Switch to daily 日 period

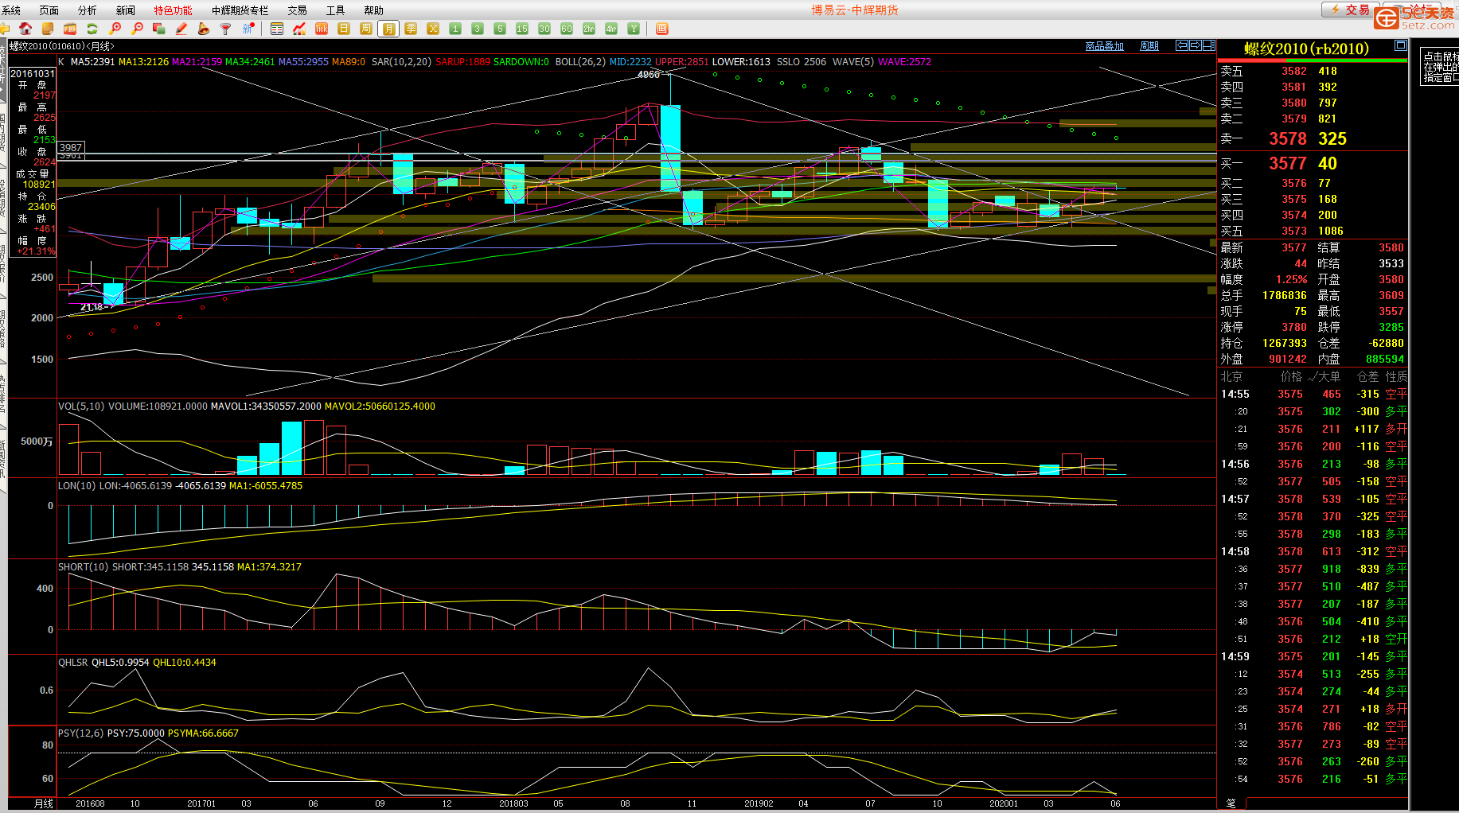[x=344, y=29]
